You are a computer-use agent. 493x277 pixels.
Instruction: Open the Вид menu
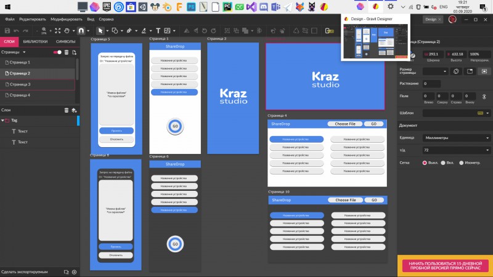(91, 19)
